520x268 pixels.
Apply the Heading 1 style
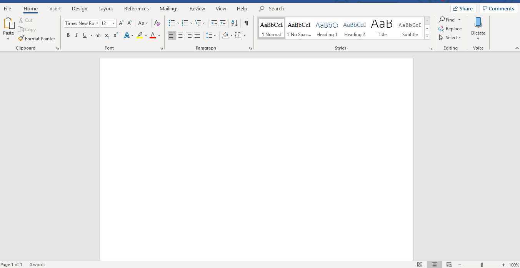[327, 28]
